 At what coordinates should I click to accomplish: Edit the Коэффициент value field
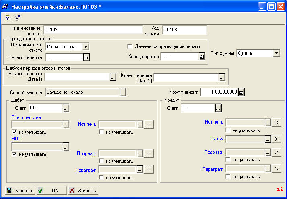[219, 92]
